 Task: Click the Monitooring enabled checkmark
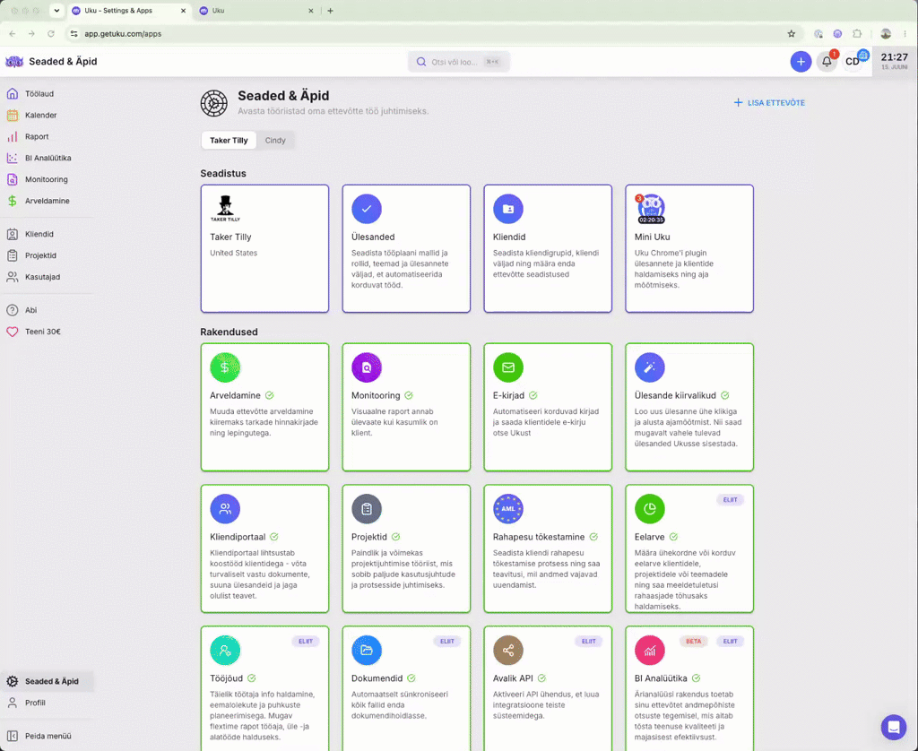point(409,396)
